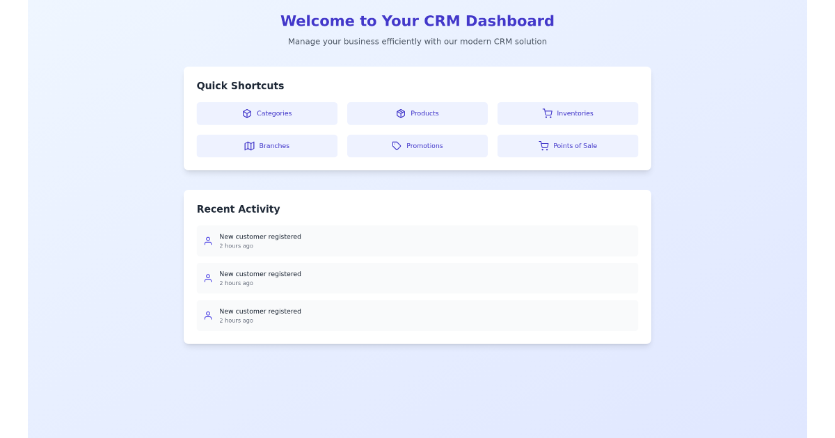Select the cube icon beside Products

click(x=401, y=113)
